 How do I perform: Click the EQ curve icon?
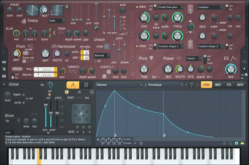click(233, 59)
